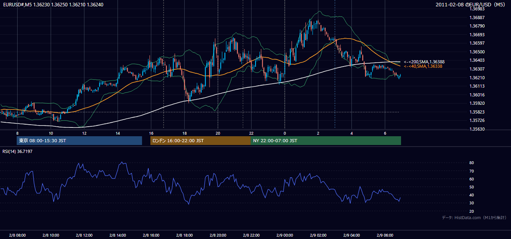This screenshot has height=239, width=511.
Task: Click RSI axis level 80
Action: click(x=471, y=163)
